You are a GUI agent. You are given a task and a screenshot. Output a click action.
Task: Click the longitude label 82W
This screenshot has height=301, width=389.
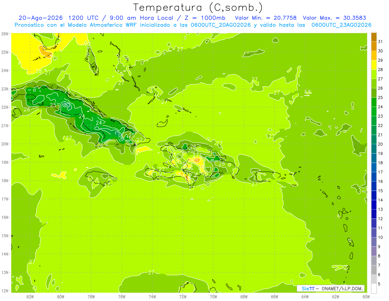point(30,296)
